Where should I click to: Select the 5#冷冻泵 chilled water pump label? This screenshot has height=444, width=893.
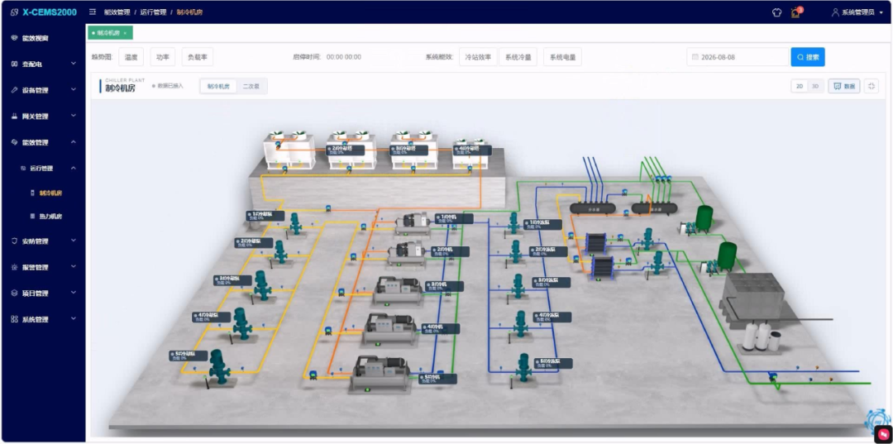click(553, 363)
